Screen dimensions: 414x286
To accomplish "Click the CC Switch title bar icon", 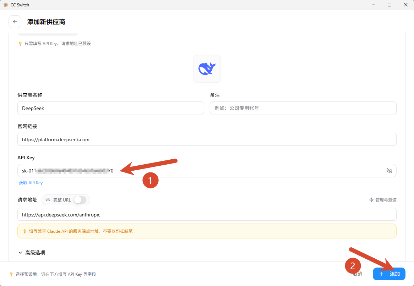I will click(6, 5).
